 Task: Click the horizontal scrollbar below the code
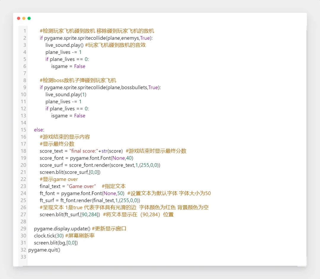point(160,266)
